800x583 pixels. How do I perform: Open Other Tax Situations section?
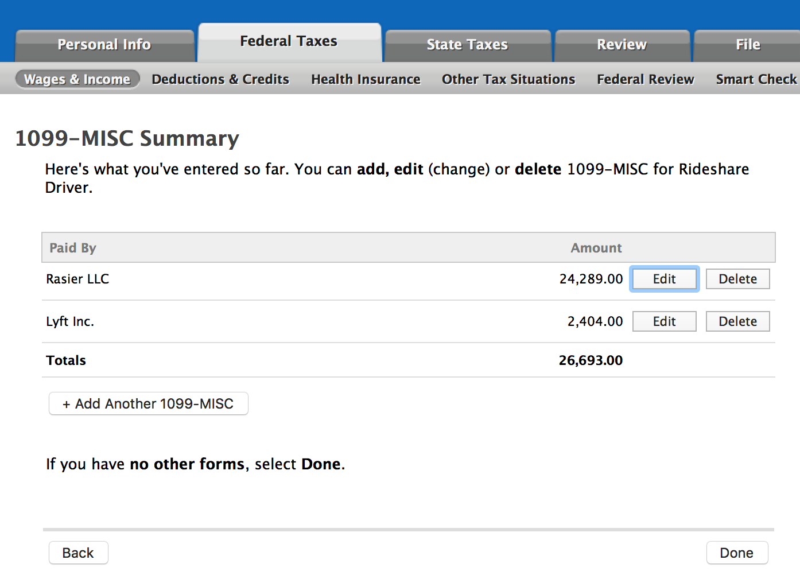pos(508,79)
